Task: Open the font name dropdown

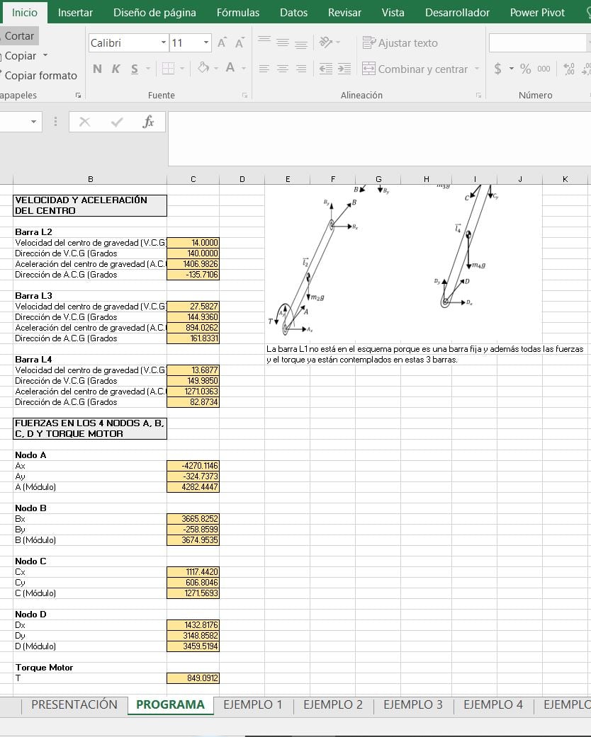Action: (x=163, y=42)
